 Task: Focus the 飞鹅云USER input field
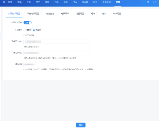(57, 42)
